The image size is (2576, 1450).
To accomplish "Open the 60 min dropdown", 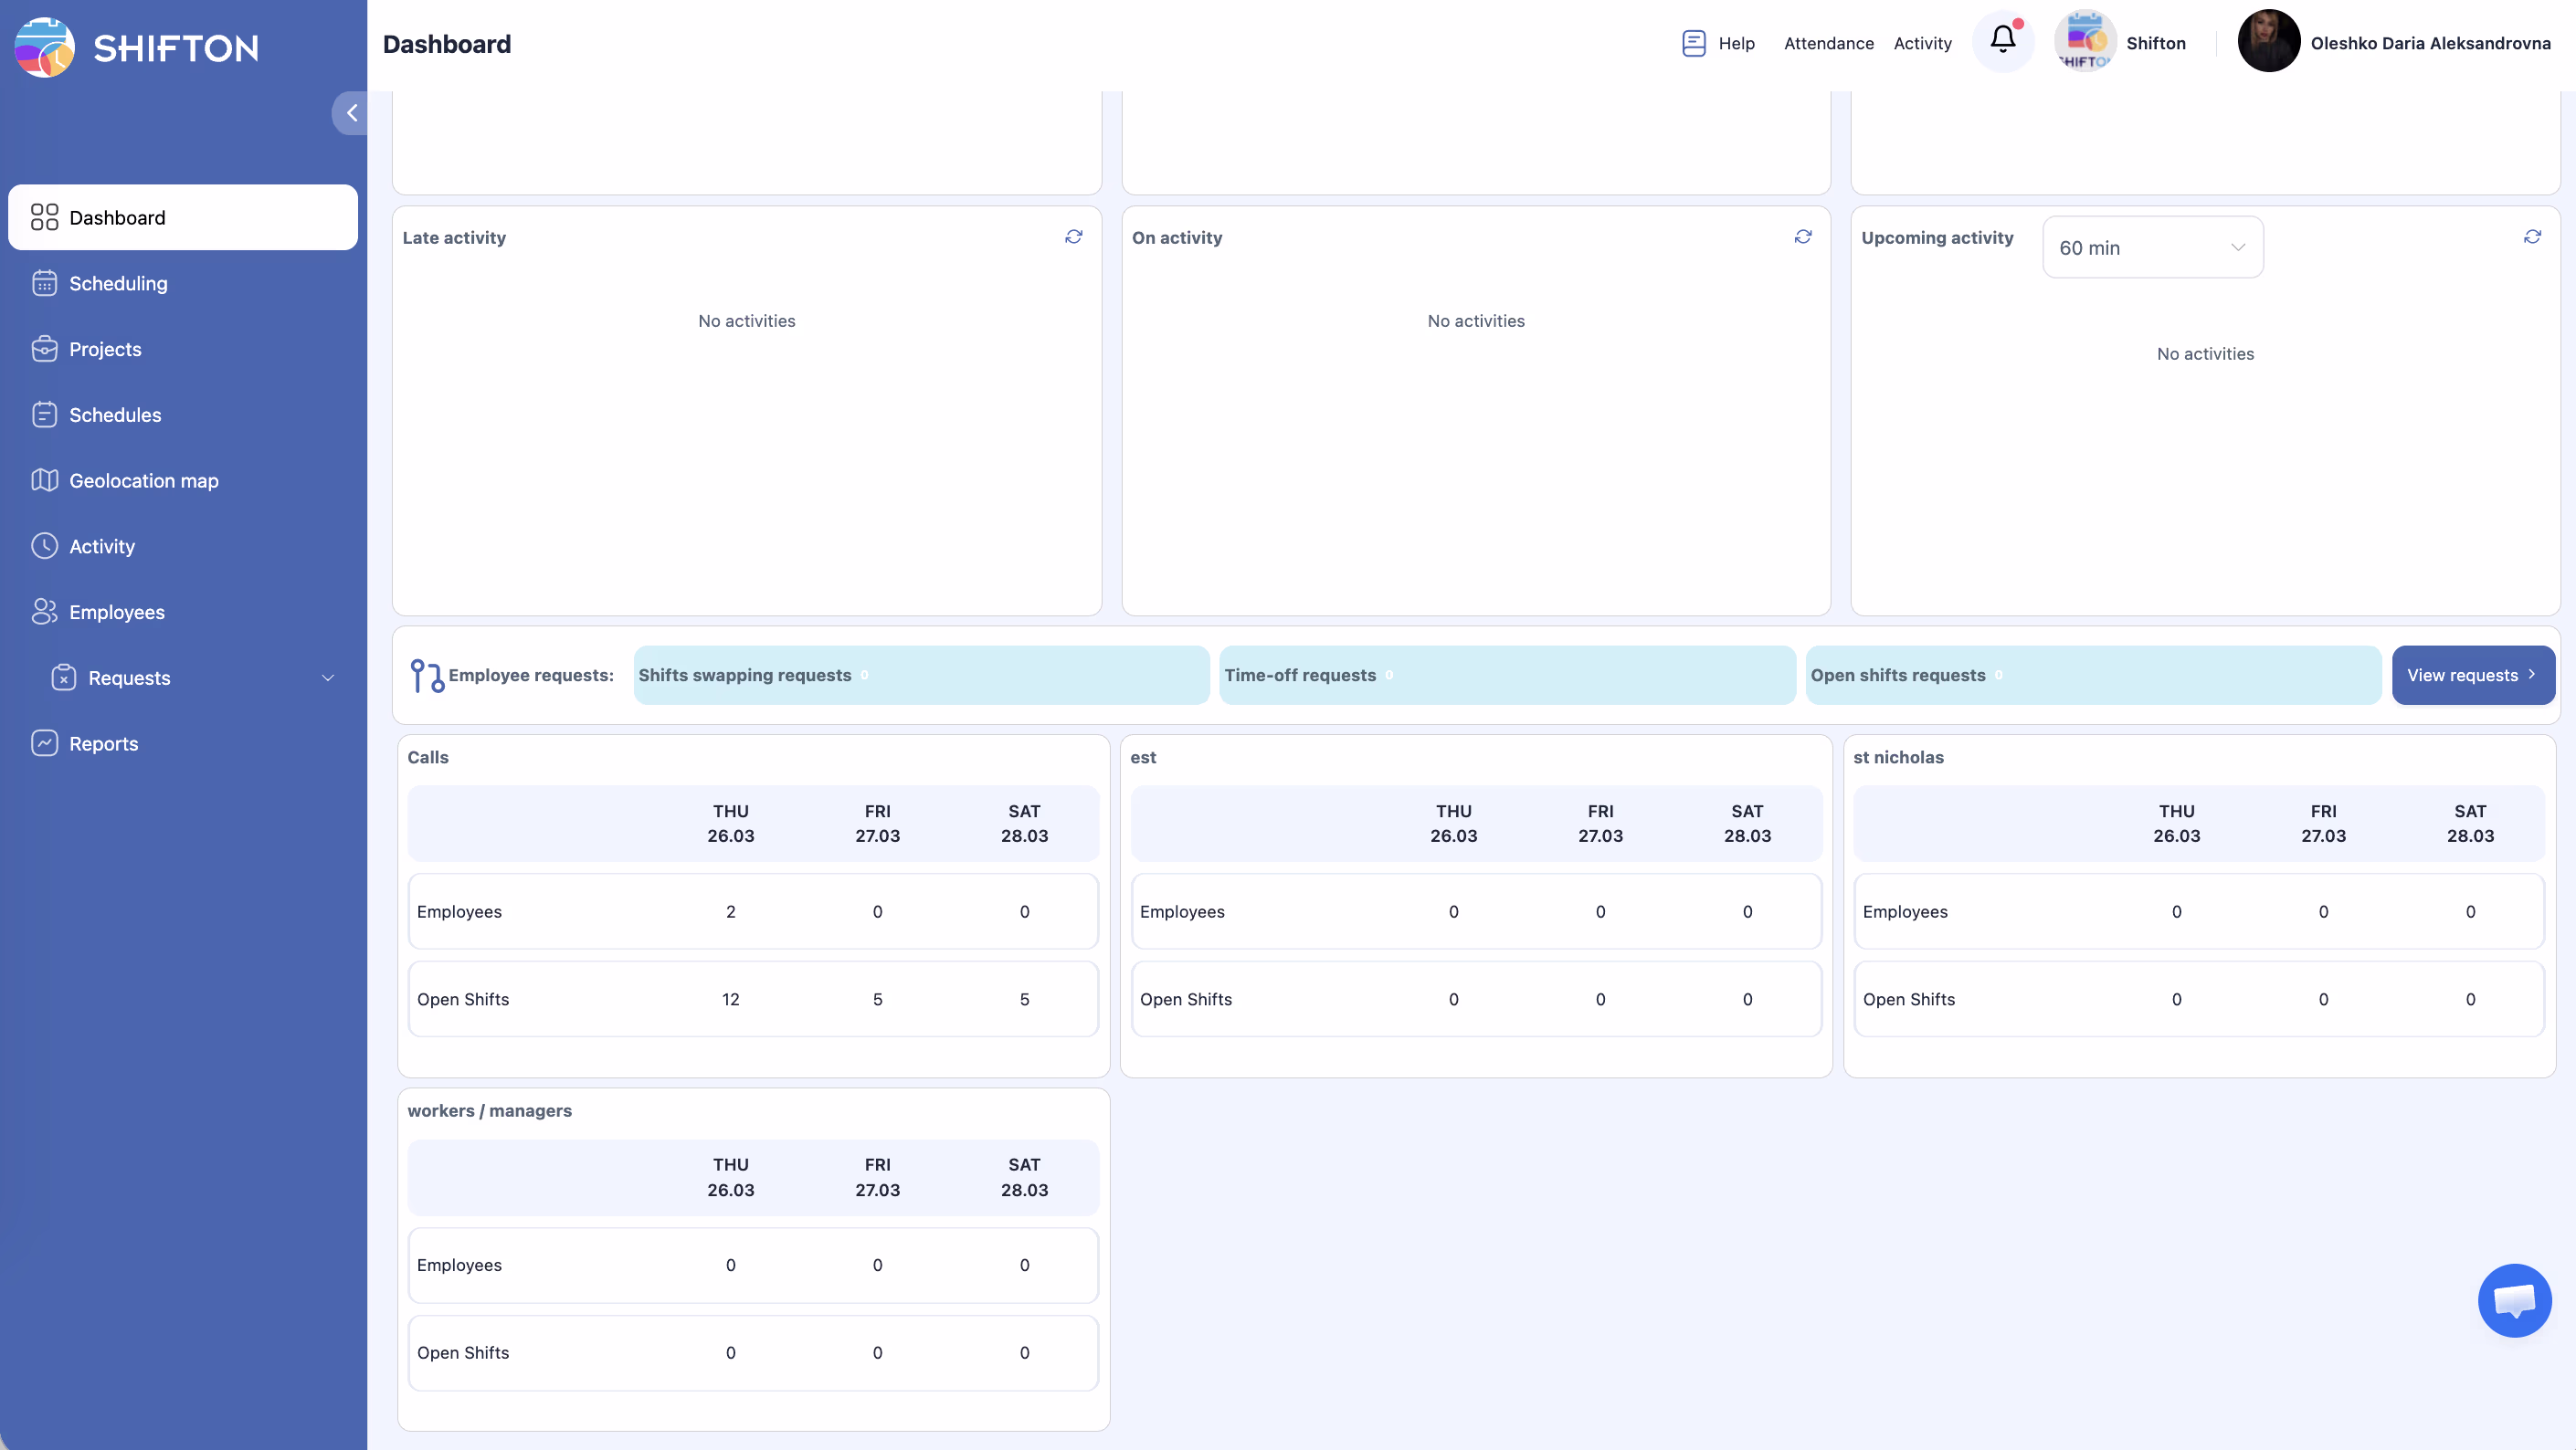I will point(2152,247).
